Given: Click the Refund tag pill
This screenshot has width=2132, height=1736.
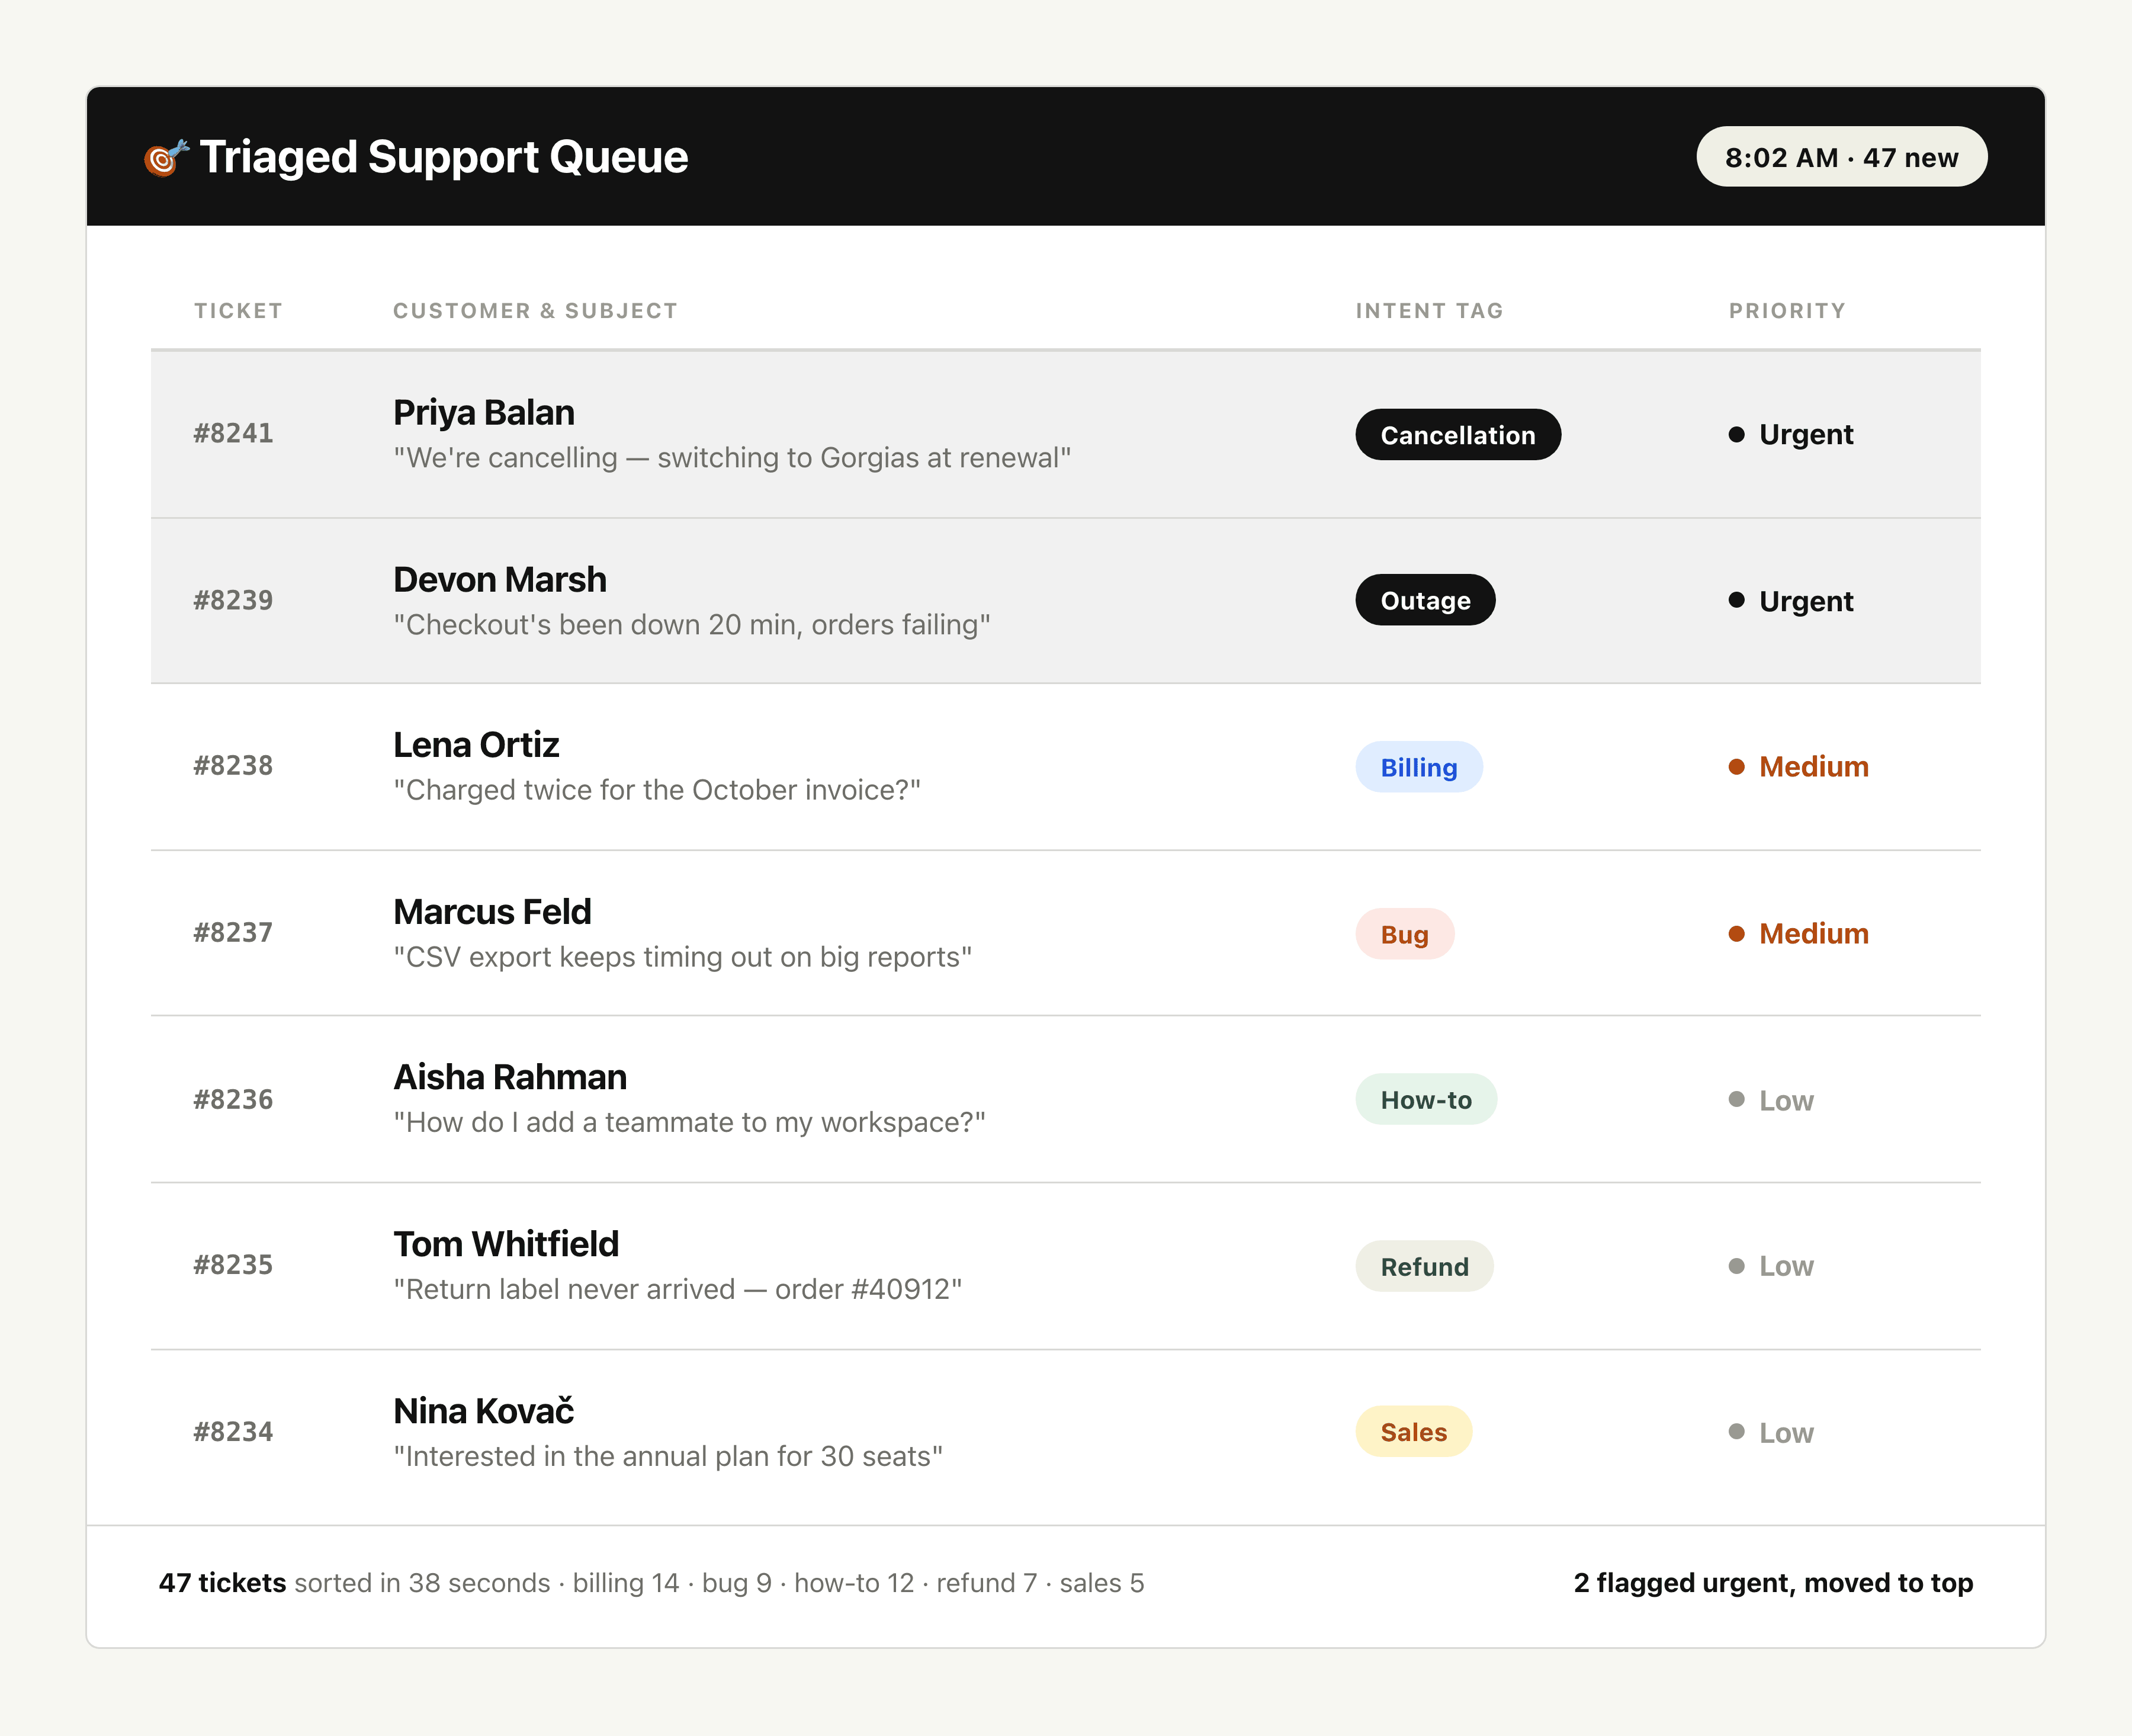Looking at the screenshot, I should [x=1424, y=1267].
